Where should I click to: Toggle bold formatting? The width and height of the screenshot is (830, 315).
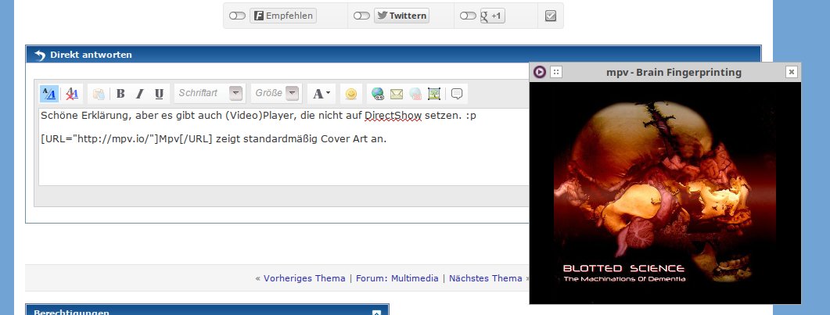[120, 94]
